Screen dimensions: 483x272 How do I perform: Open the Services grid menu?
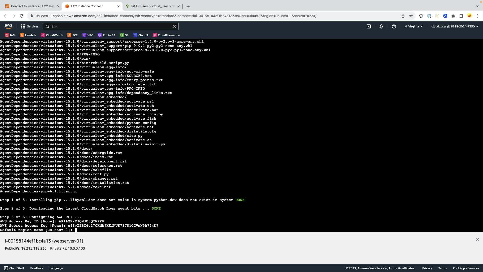(29, 26)
